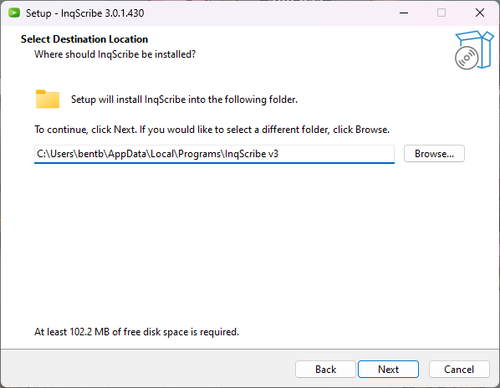Viewport: 500px width, 388px height.
Task: Go Back to the previous setup page
Action: pyautogui.click(x=325, y=370)
